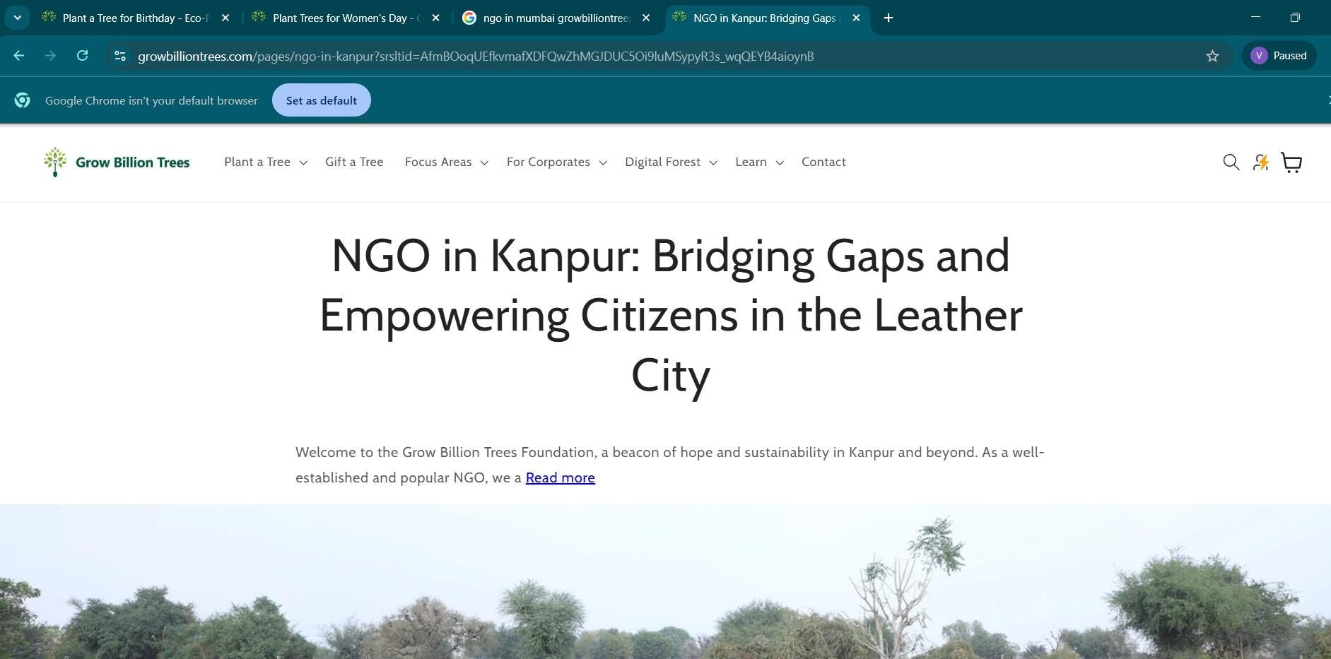1331x659 pixels.
Task: Open the Gift a Tree page
Action: click(x=354, y=162)
